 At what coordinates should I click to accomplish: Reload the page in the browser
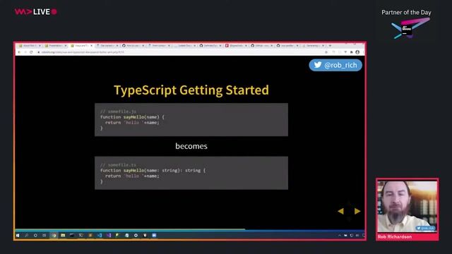[x=31, y=52]
